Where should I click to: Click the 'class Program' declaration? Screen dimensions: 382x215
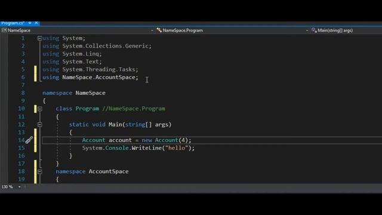click(x=77, y=109)
